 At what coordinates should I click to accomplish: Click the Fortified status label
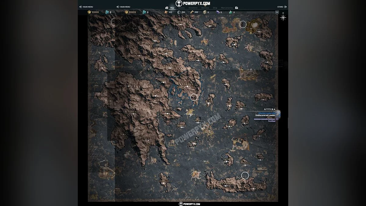272,121
